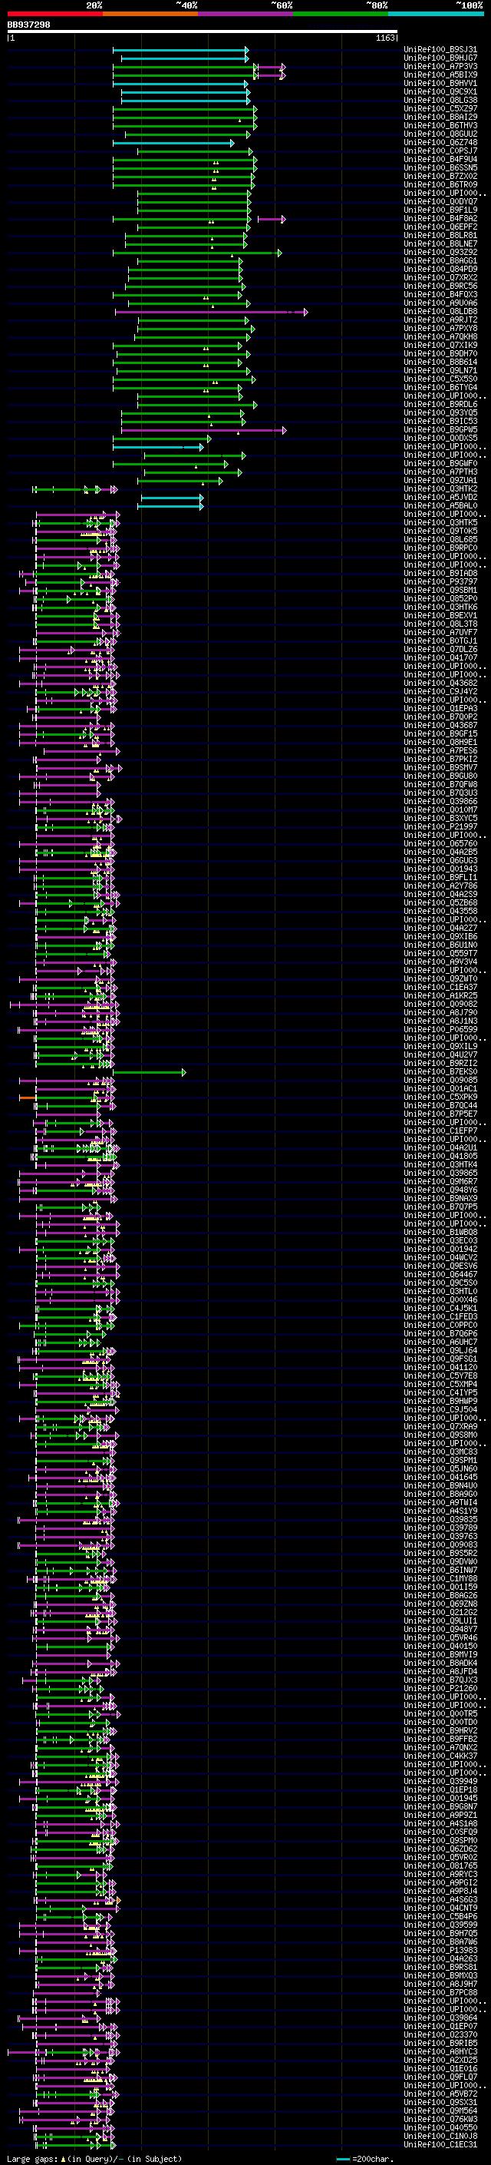491x2165 pixels.
Task: Select hit UniRef100_C5XZ97
Action: pos(440,108)
